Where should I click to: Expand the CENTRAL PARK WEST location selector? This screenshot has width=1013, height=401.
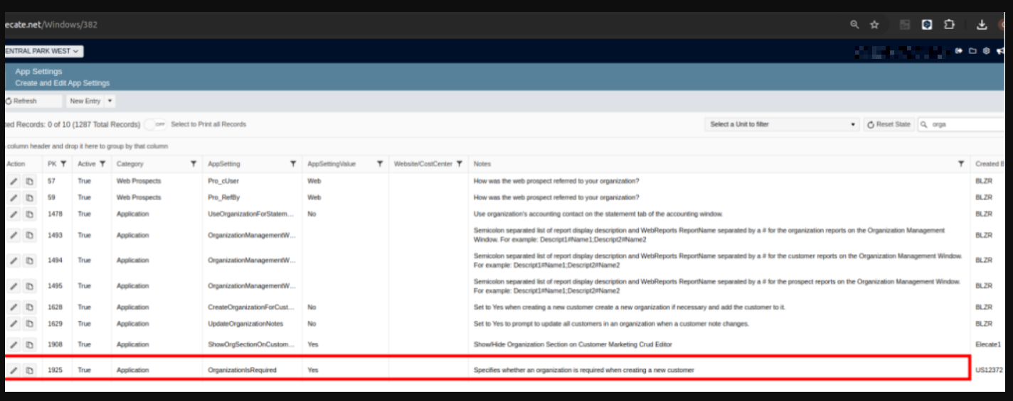[43, 51]
